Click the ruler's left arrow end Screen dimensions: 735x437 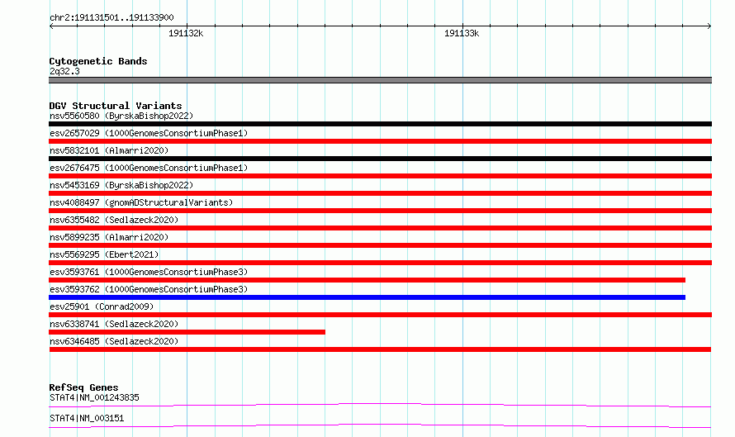click(x=51, y=26)
